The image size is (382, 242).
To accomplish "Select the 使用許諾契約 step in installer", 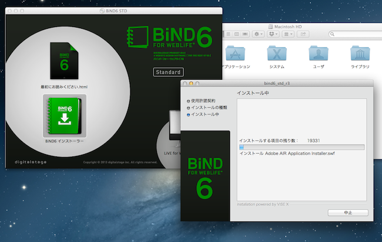I will point(201,101).
